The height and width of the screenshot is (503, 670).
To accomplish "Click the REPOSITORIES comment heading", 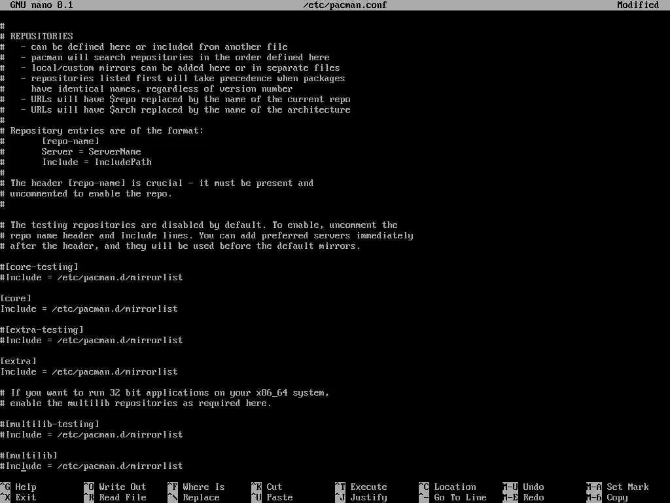I will tap(37, 37).
